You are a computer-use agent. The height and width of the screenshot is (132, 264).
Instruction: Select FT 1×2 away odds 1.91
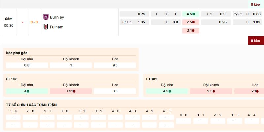71,91
